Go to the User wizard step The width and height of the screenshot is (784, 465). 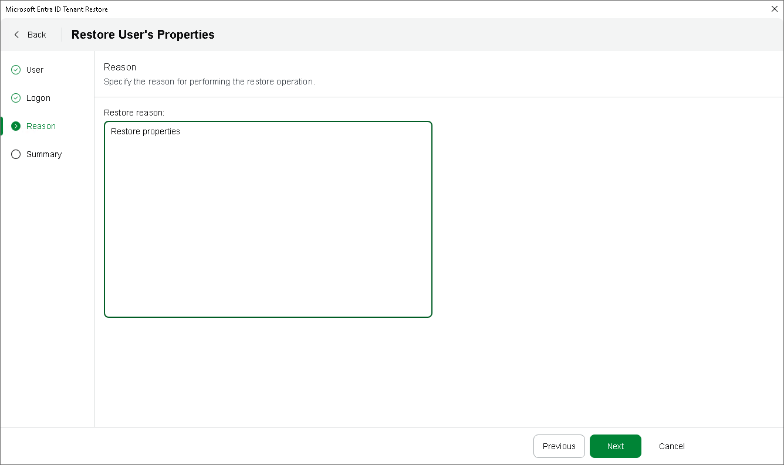click(x=35, y=70)
